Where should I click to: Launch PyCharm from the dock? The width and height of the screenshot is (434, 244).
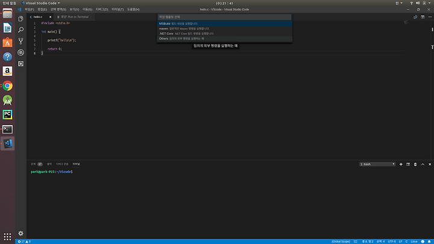[x=7, y=115]
